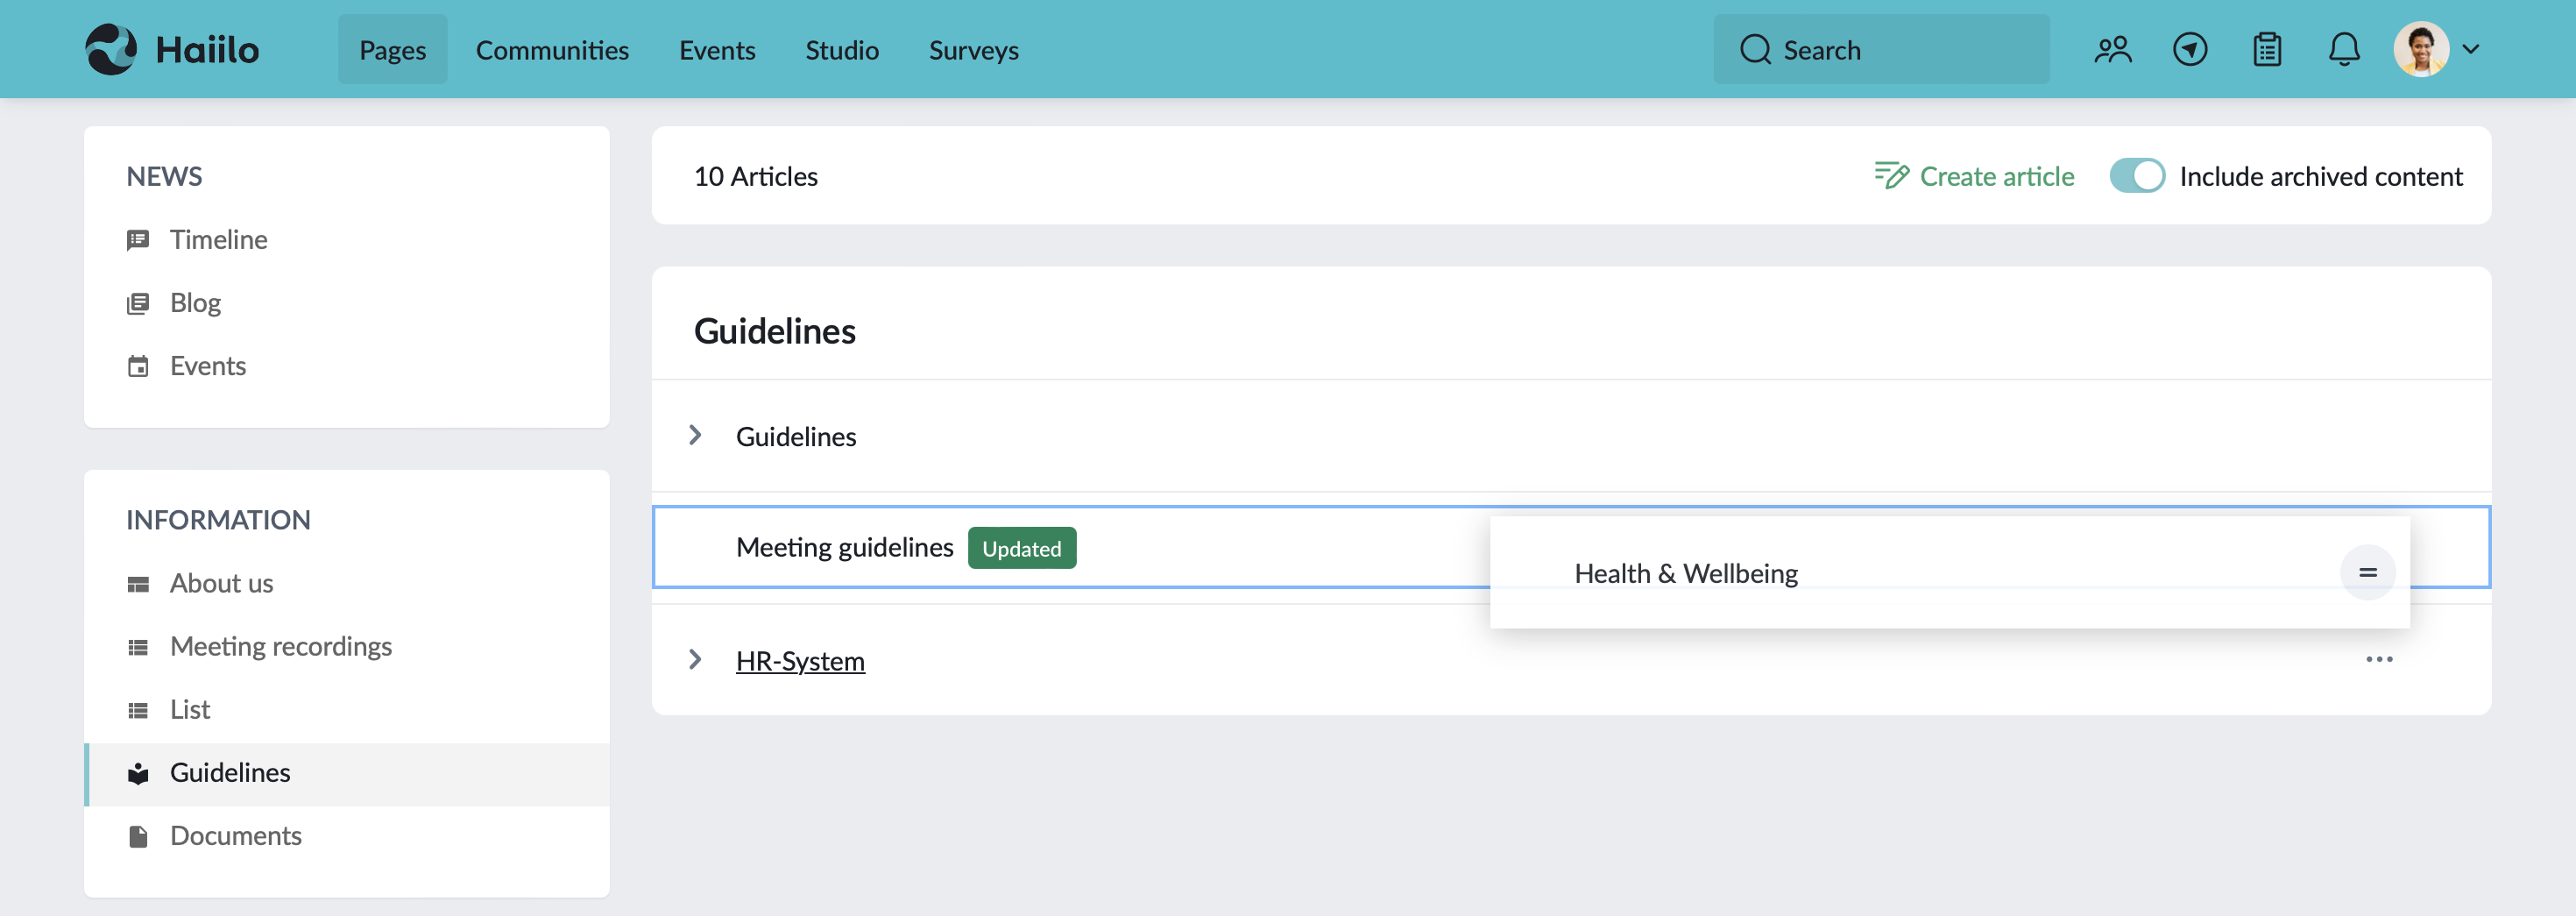Open the clipboard tasks icon
This screenshot has height=916, width=2576.
2266,49
